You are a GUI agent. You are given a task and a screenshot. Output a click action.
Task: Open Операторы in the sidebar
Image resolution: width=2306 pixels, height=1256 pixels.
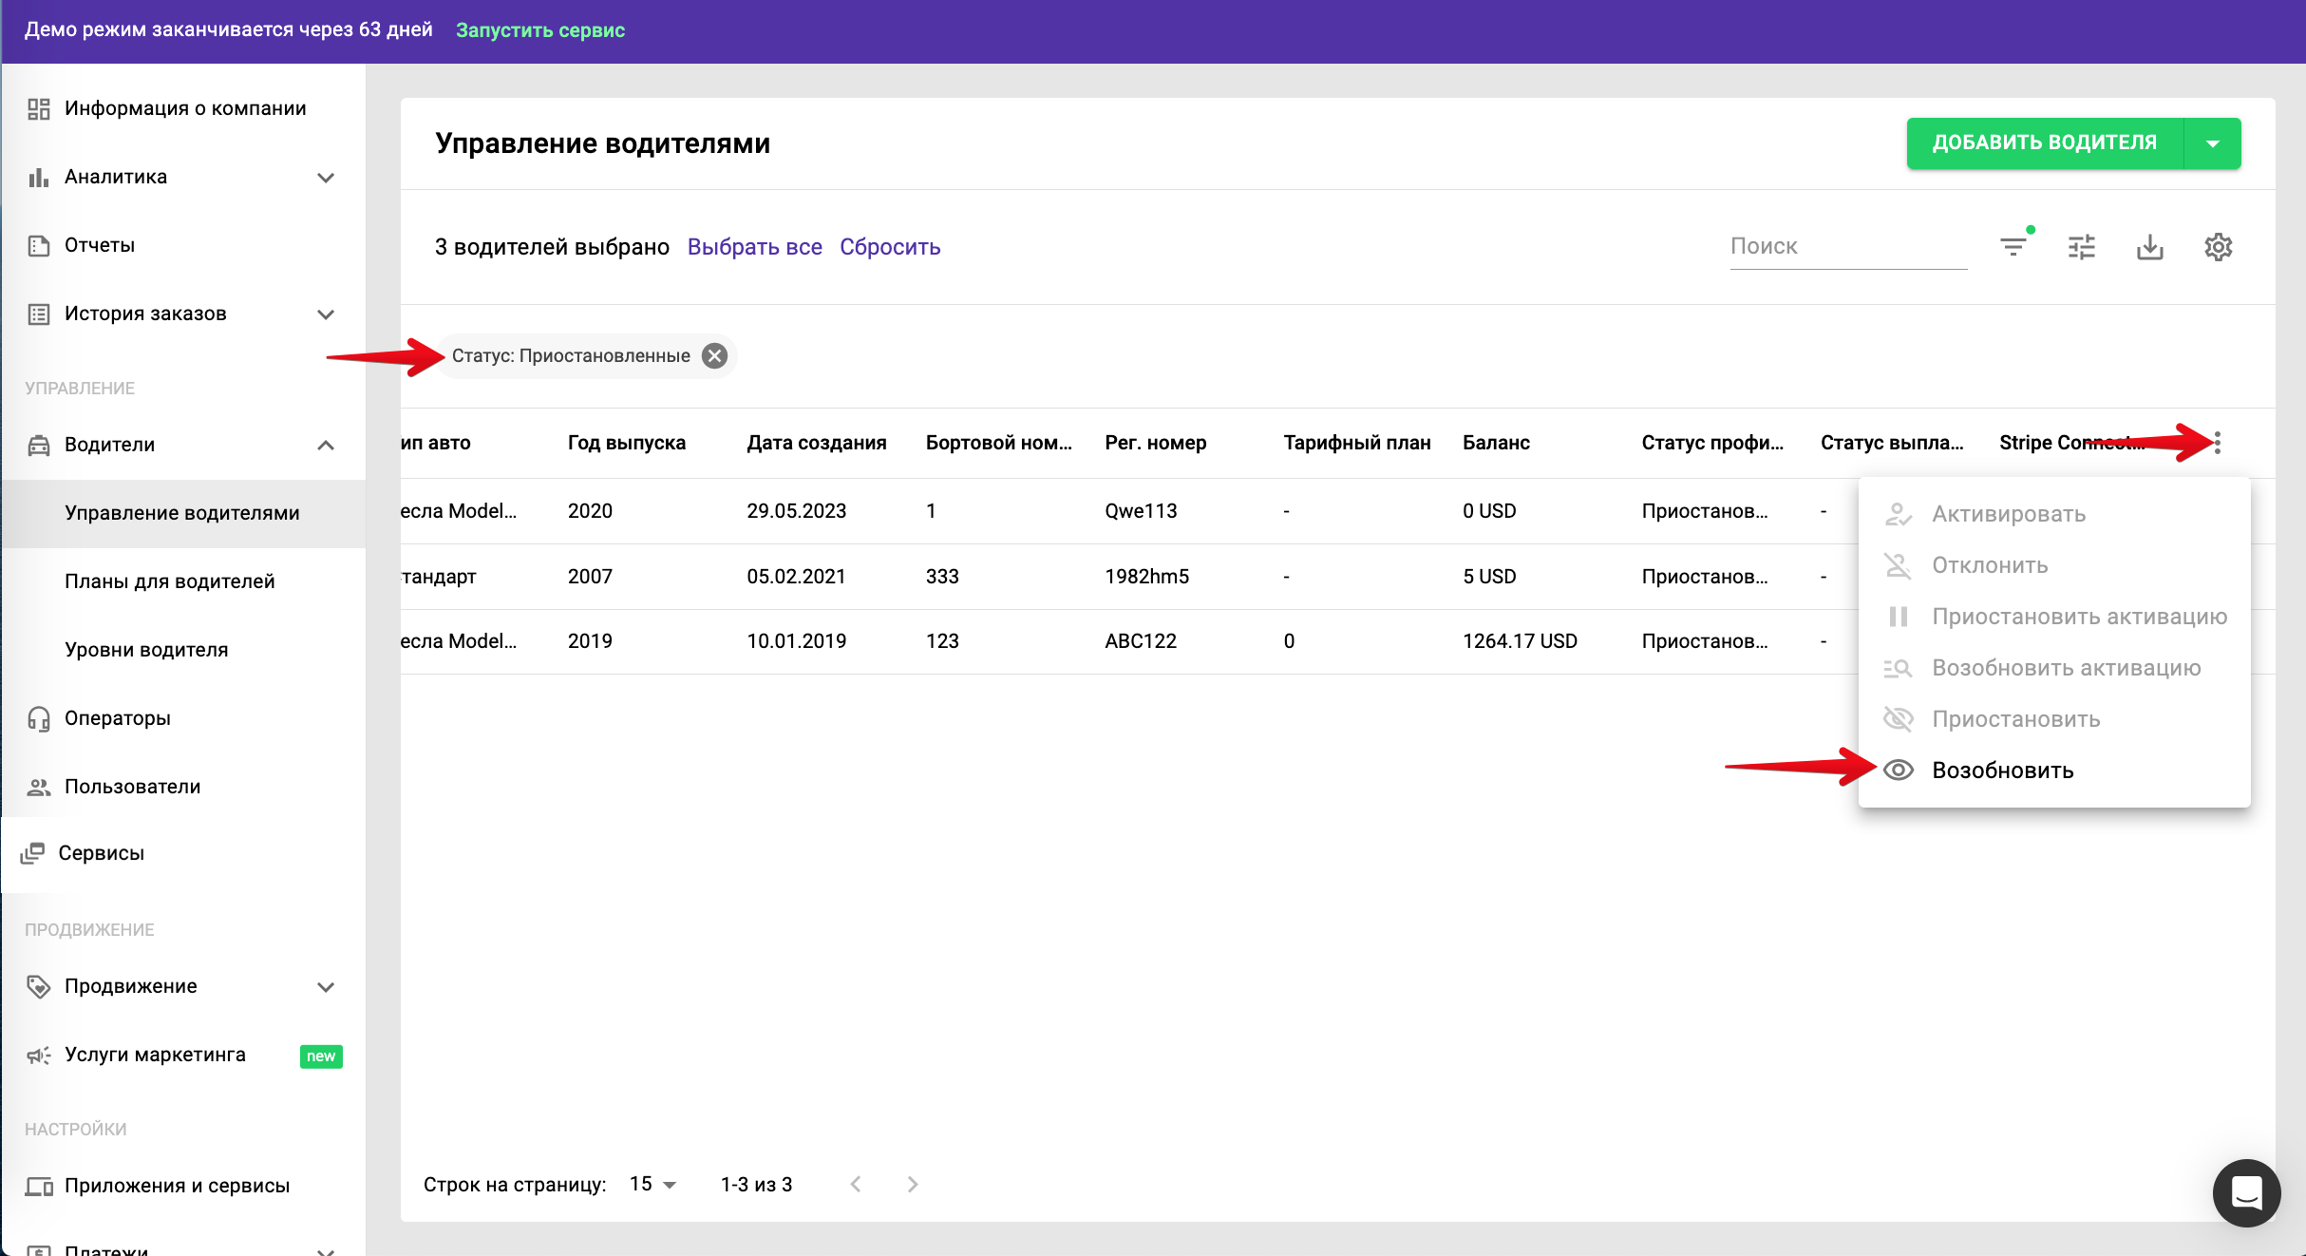(118, 718)
